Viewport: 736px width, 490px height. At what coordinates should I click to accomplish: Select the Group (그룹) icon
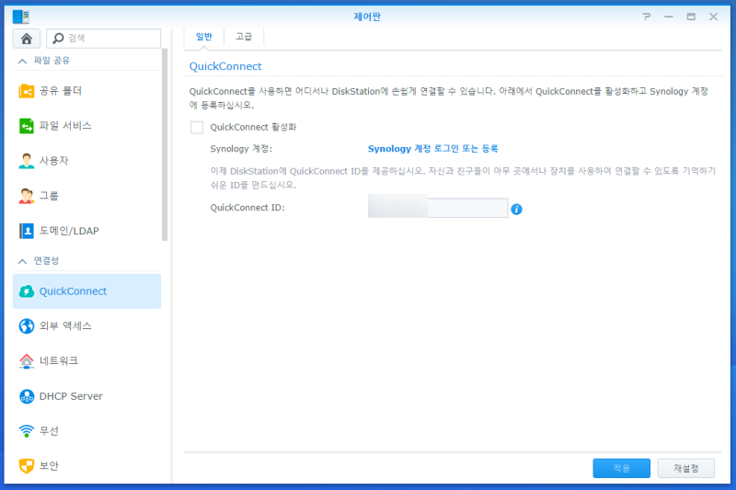27,196
